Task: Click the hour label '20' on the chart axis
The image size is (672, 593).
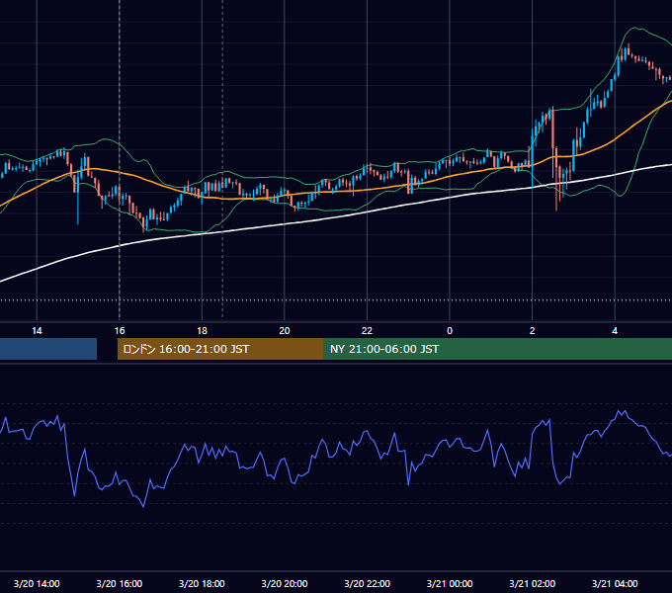Action: 285,331
